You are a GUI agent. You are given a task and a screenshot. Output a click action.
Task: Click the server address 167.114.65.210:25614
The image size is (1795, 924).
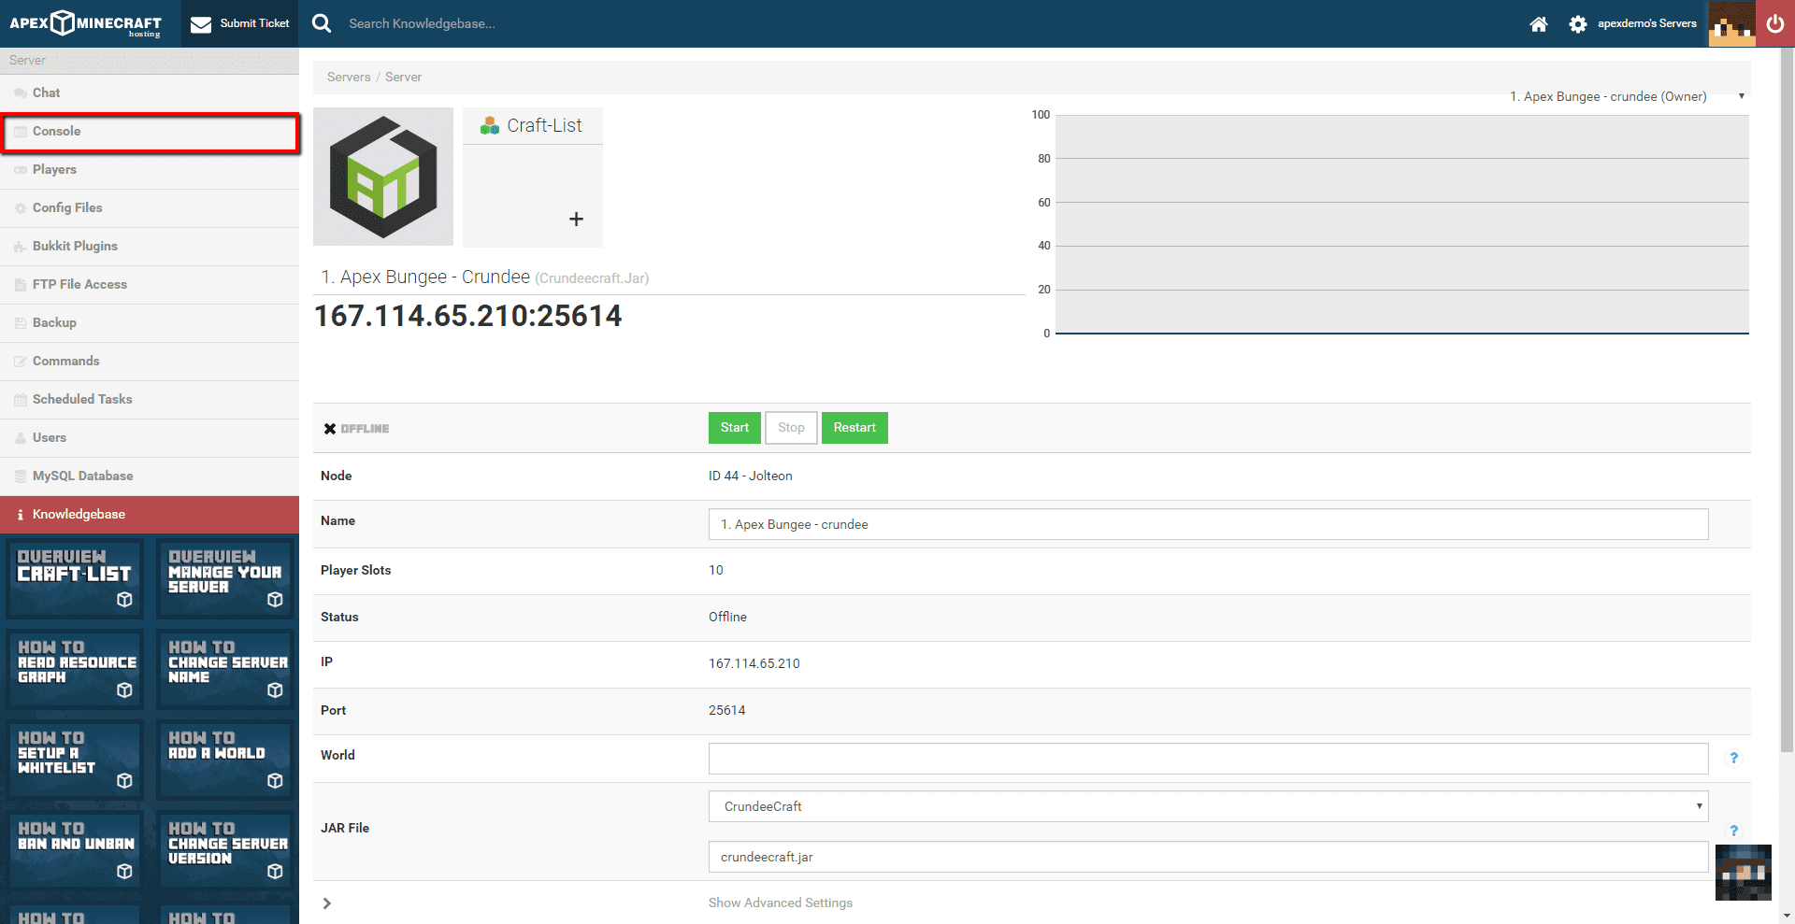pos(467,316)
